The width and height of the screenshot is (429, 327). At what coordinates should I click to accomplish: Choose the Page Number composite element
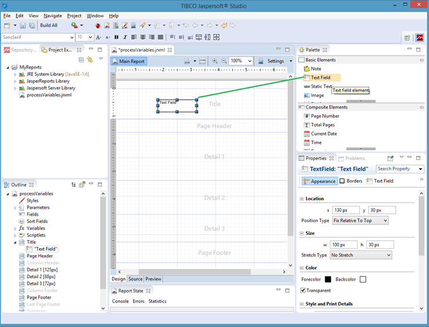325,116
